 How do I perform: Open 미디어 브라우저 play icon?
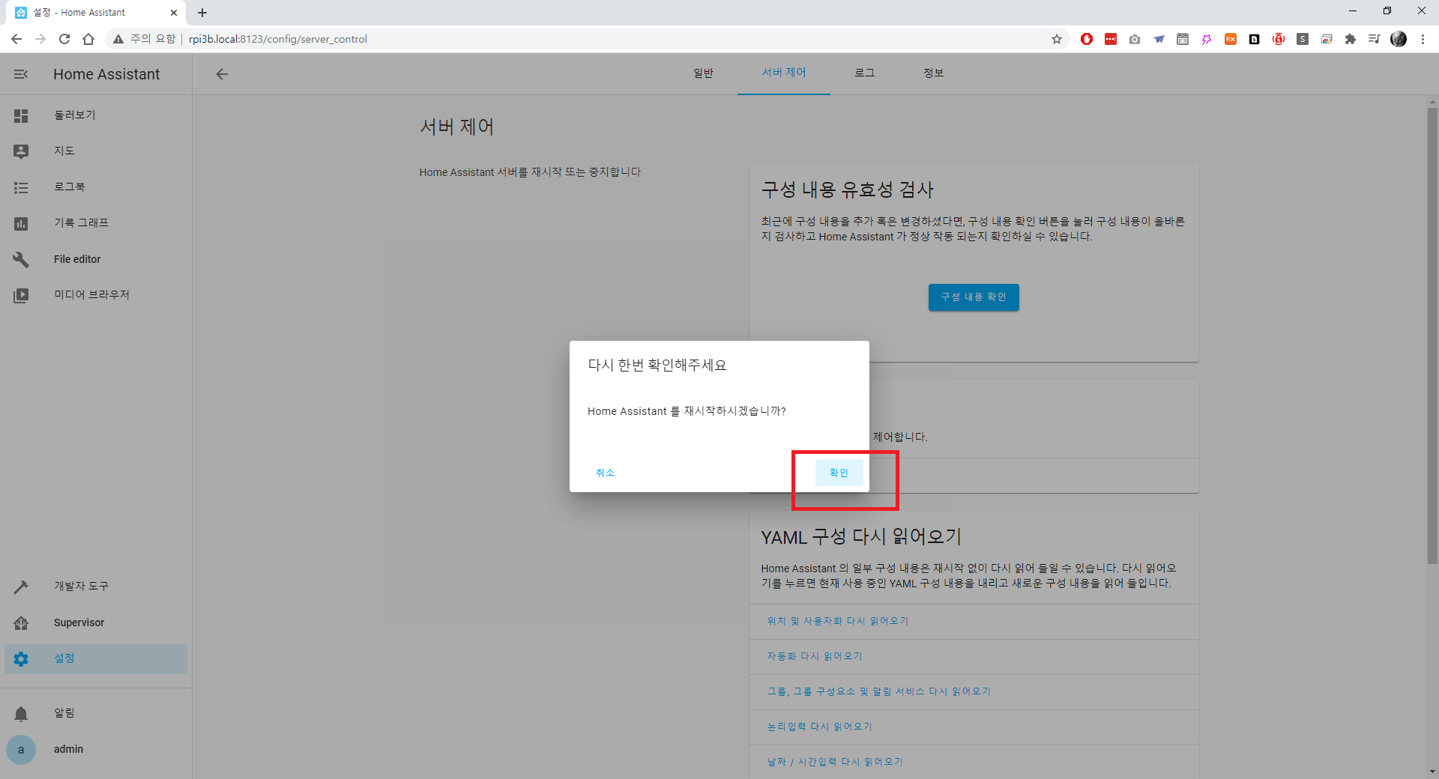[x=21, y=295]
